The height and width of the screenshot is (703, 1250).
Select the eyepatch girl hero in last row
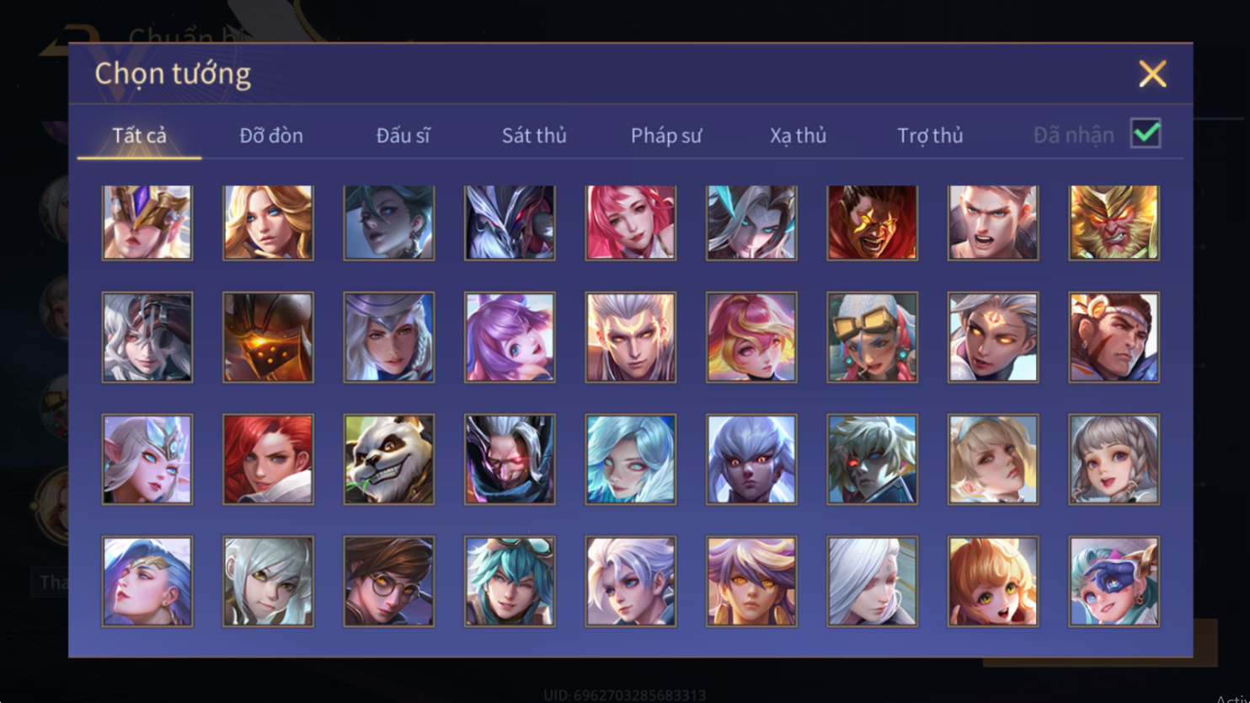1114,582
